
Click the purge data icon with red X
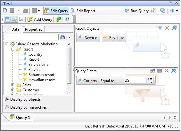[x=153, y=11]
